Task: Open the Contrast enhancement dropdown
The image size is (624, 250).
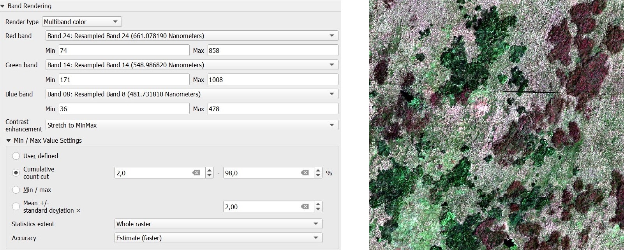Action: 192,125
